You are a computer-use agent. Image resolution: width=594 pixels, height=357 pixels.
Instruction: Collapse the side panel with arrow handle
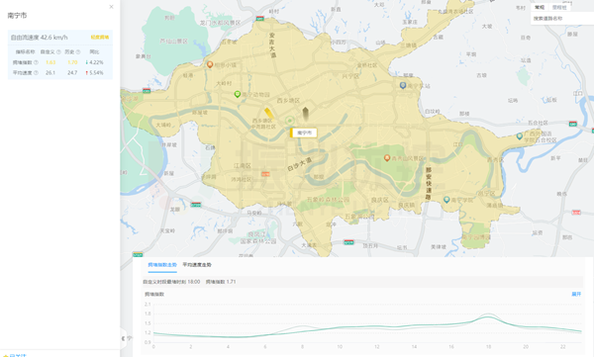coord(124,338)
